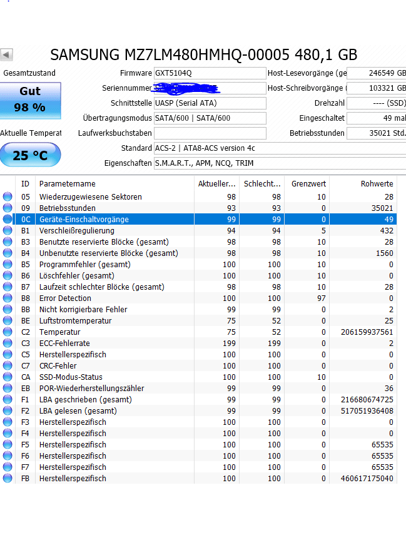Viewport: 406px width, 550px height.
Task: Click status icon for Verschleißregulierung
Action: 8,230
